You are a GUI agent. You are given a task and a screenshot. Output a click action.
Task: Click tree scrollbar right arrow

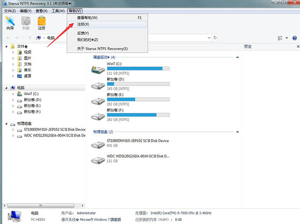point(82,205)
